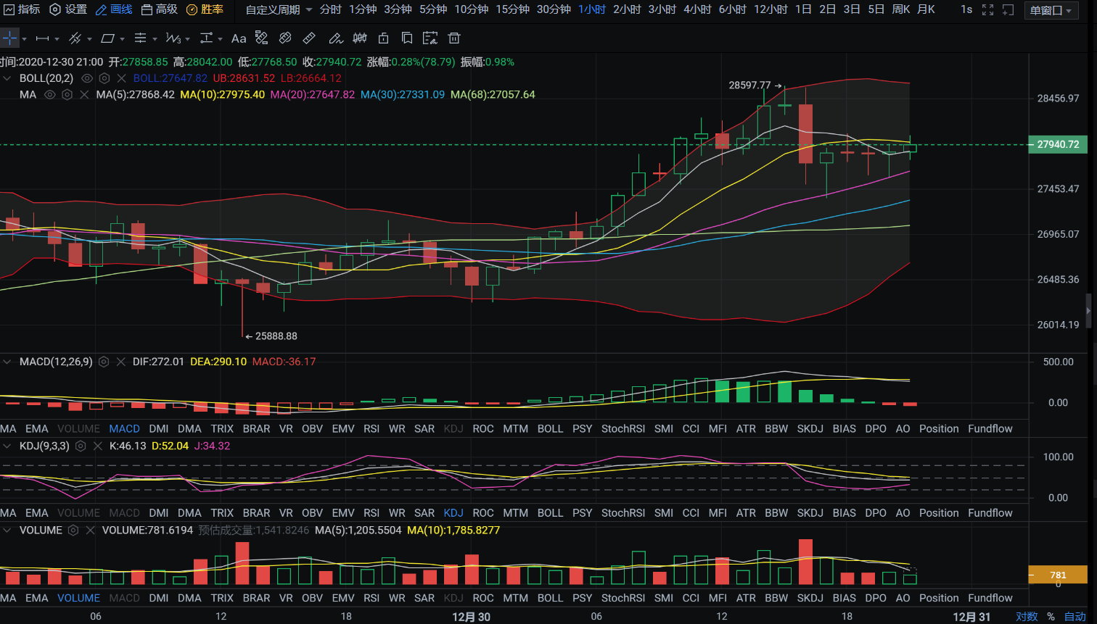Click the lock drawings icon

384,38
